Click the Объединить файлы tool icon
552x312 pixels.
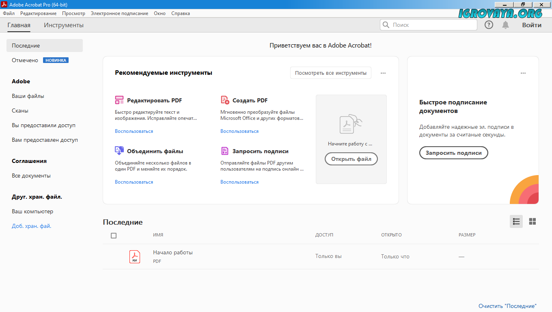[119, 151]
